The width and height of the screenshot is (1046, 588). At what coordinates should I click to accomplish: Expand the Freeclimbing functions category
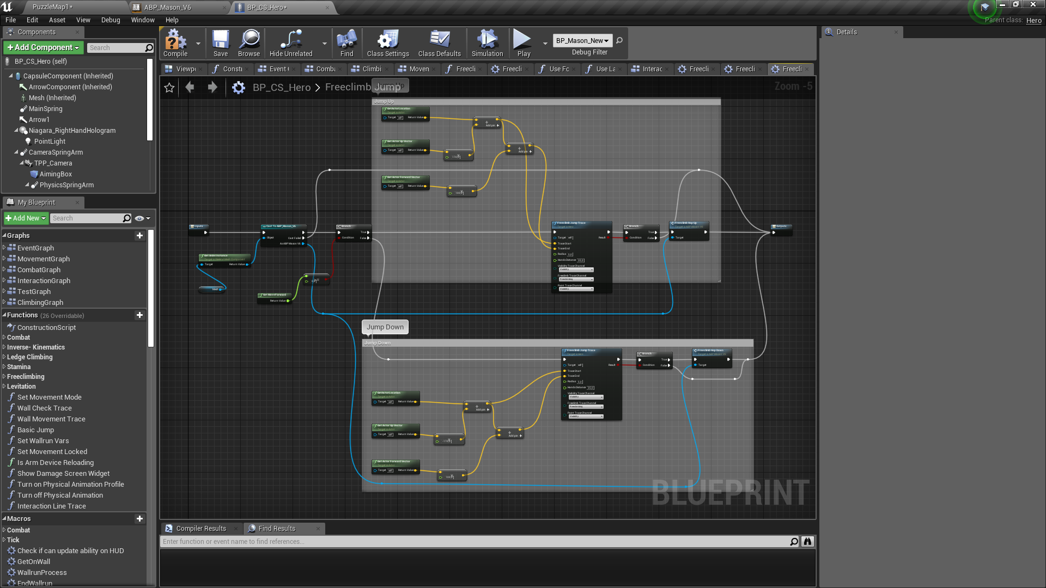pyautogui.click(x=4, y=377)
